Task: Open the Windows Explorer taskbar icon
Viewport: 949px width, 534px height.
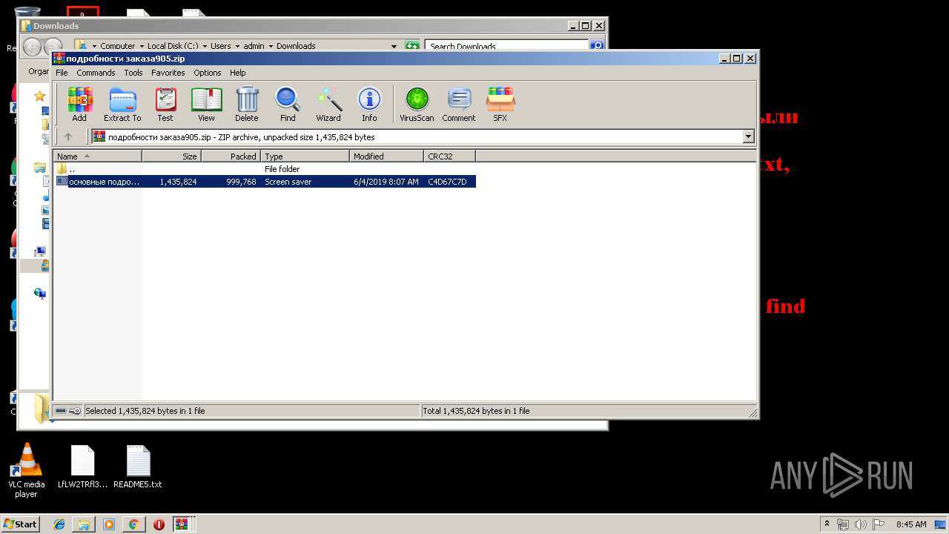Action: (84, 524)
